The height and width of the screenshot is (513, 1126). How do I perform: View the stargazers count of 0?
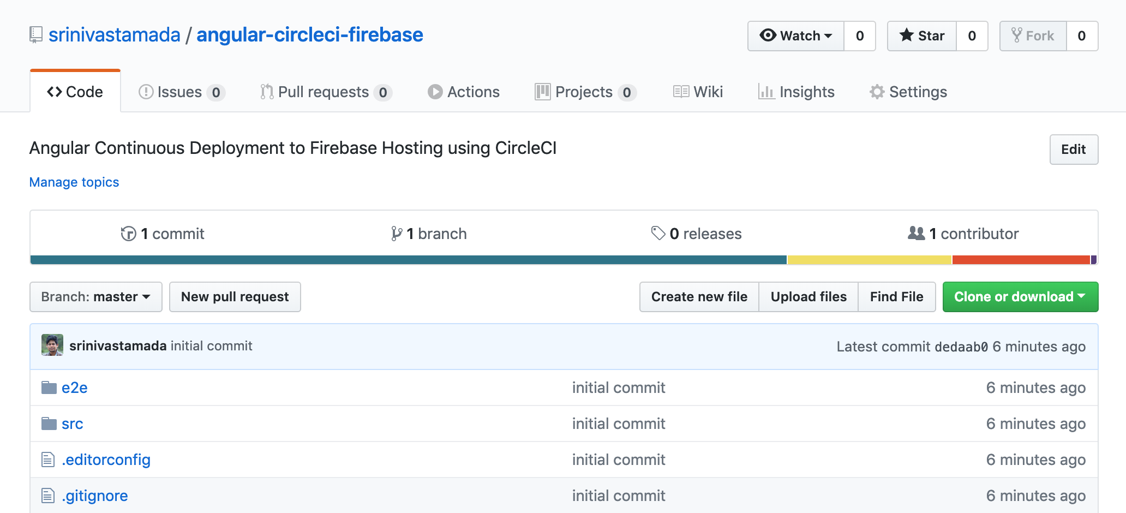pyautogui.click(x=972, y=36)
